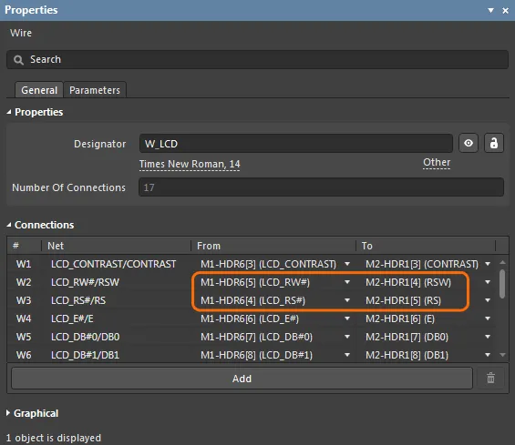Select the General tab
Screen dimensions: 515x445
pos(39,90)
